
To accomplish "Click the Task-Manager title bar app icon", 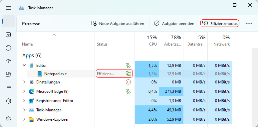I will click(x=22, y=8).
